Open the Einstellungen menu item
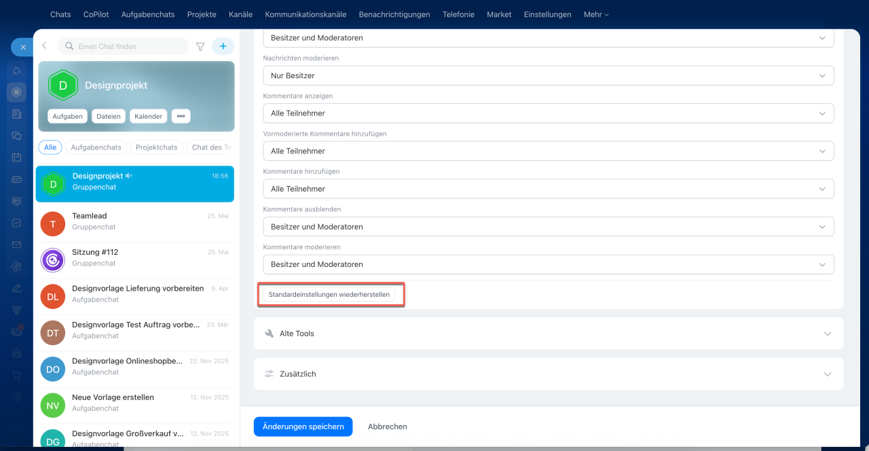Screen dimensions: 869x451 (x=548, y=14)
